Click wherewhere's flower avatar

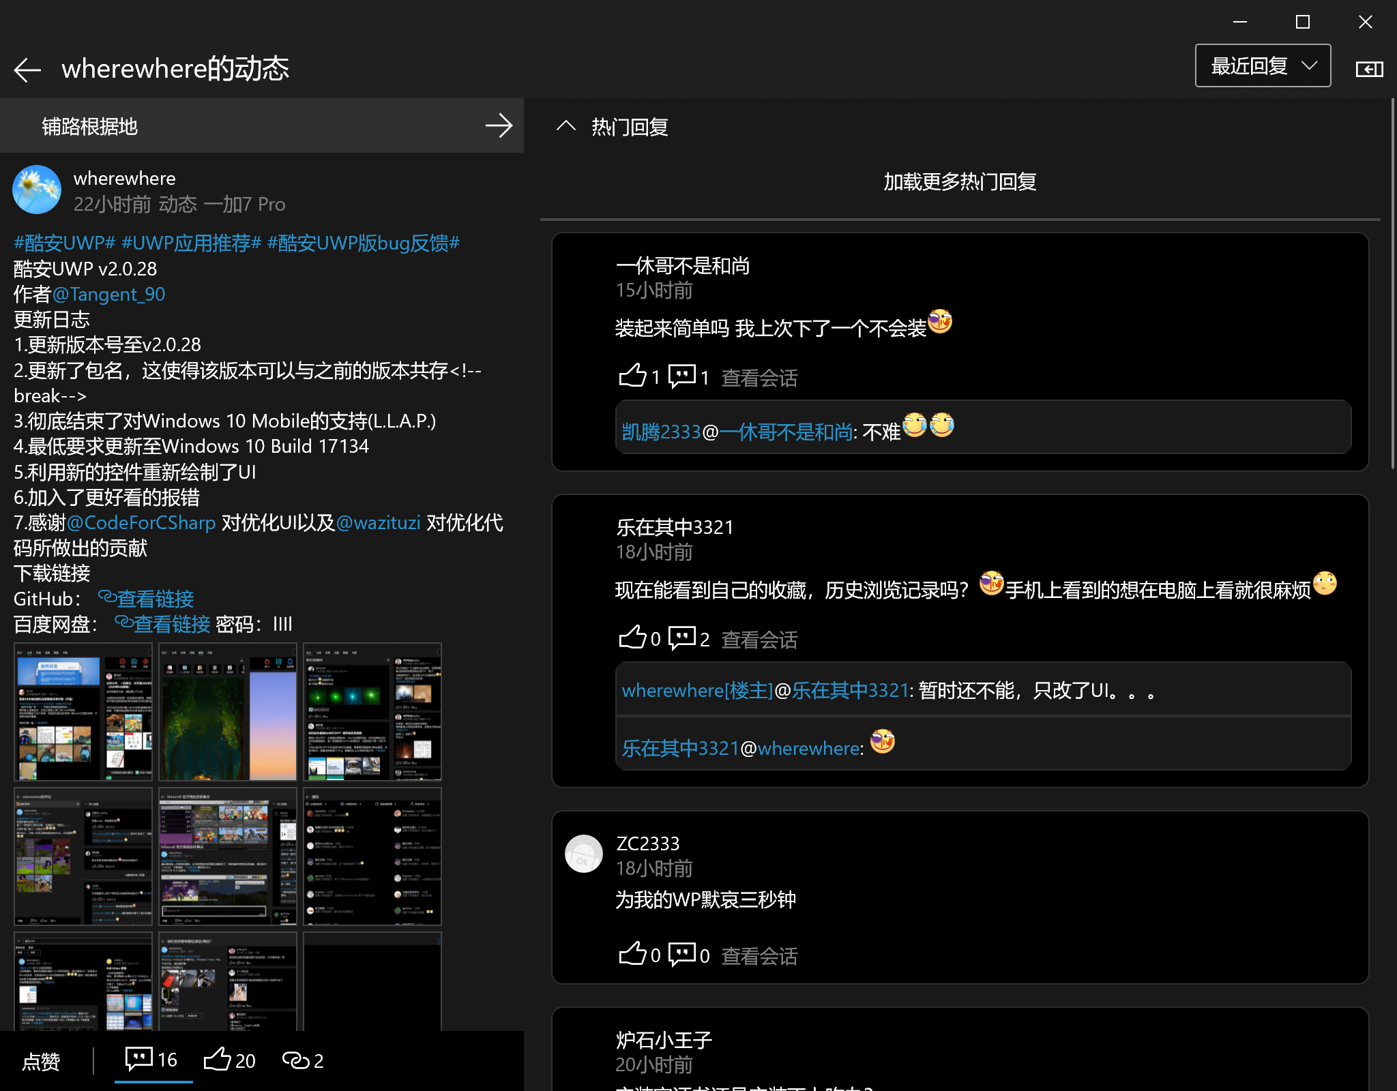37,190
